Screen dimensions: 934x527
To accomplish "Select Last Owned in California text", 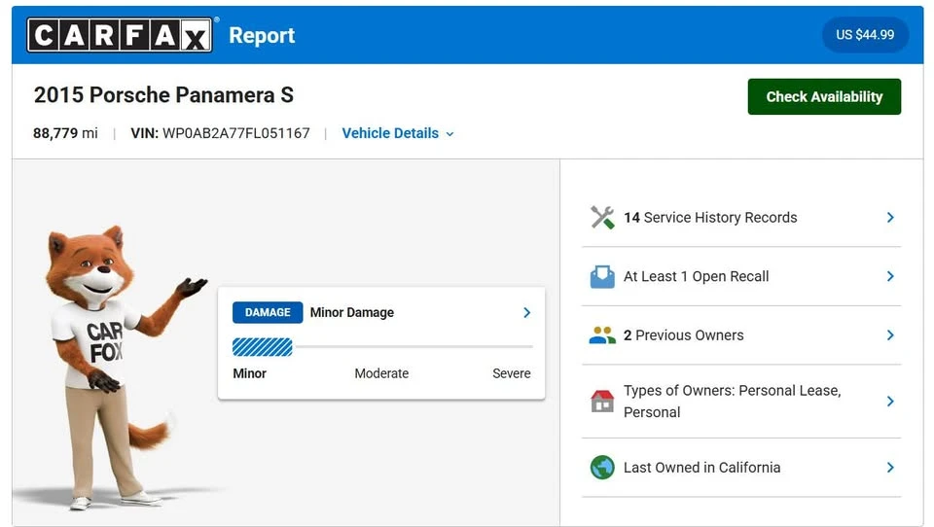I will click(x=701, y=468).
